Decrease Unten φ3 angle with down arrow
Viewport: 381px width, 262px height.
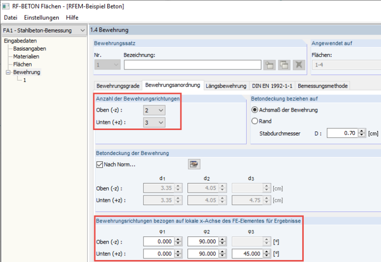click(x=267, y=255)
